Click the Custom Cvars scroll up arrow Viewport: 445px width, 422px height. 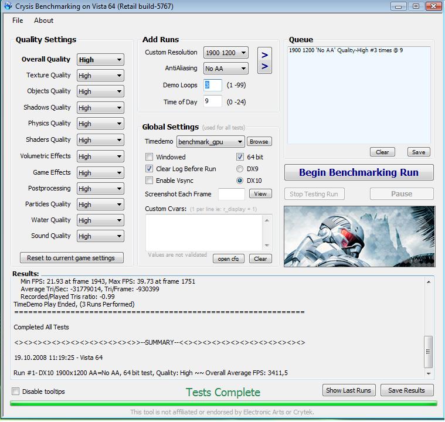tap(267, 220)
